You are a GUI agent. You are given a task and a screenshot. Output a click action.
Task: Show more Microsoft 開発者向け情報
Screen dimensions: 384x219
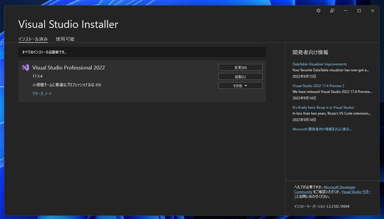click(x=322, y=129)
